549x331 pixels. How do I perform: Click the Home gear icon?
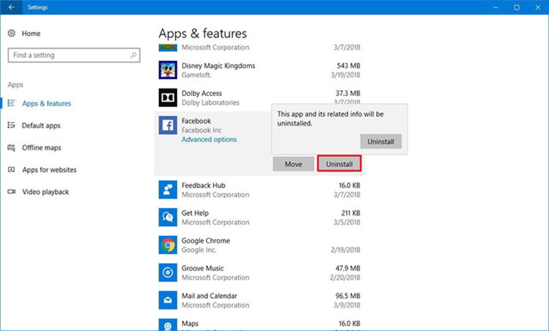click(11, 33)
